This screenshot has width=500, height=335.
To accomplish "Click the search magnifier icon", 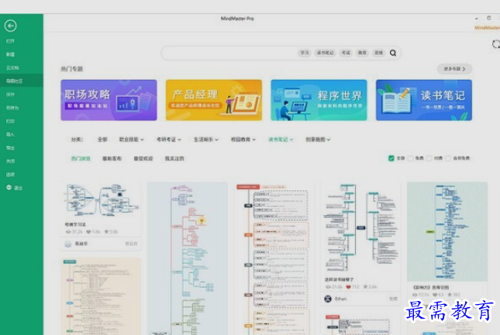I will tap(393, 53).
